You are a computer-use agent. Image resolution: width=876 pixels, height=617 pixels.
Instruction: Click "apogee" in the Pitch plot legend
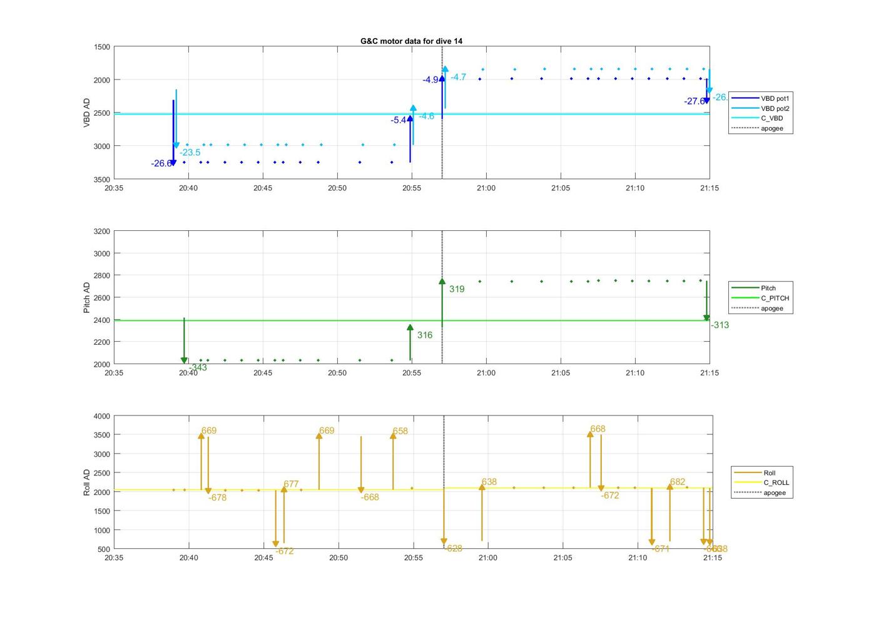click(760, 308)
